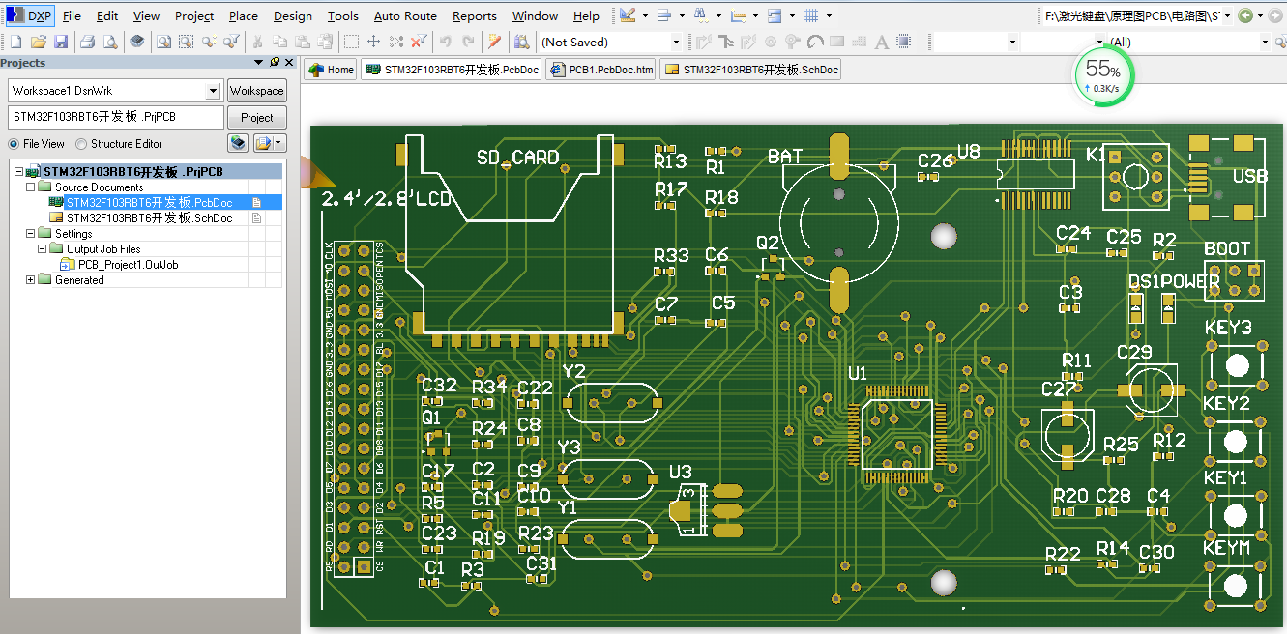Open the Design menu
The image size is (1287, 634).
pyautogui.click(x=292, y=15)
